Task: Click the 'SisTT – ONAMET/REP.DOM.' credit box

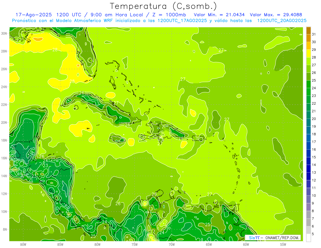Action: pos(273,238)
